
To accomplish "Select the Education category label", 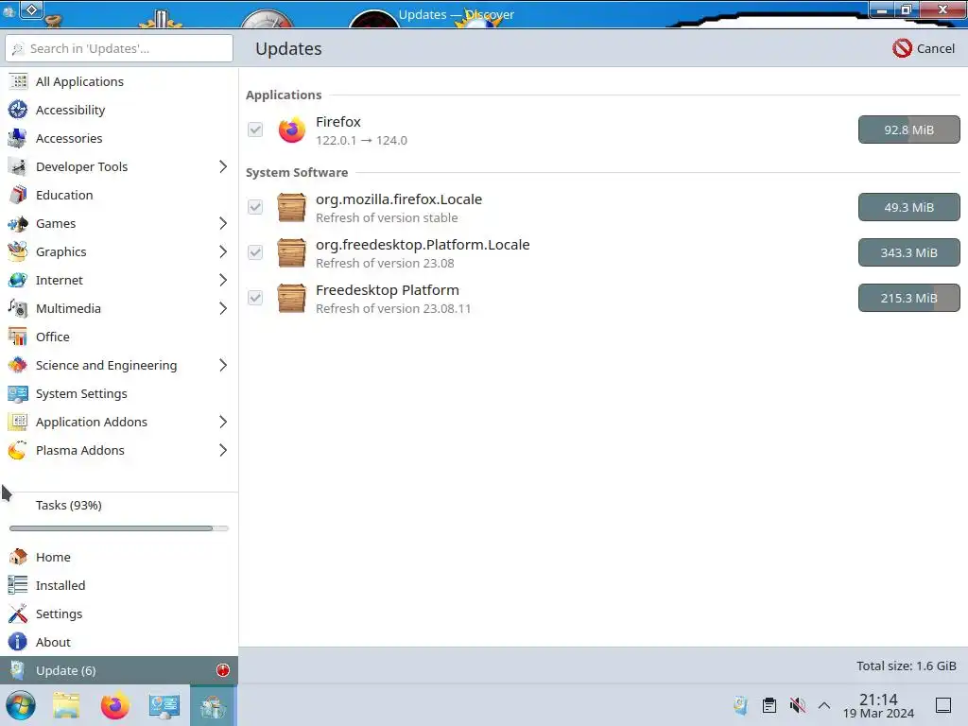I will [x=64, y=195].
